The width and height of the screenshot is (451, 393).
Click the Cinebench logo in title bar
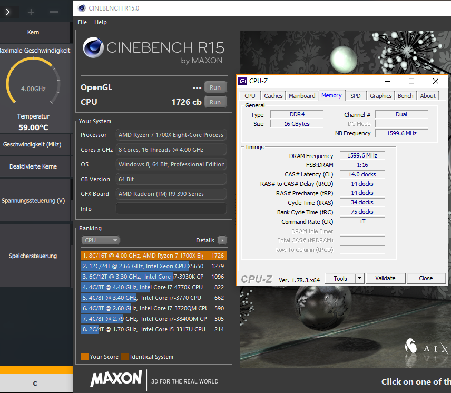click(x=82, y=8)
